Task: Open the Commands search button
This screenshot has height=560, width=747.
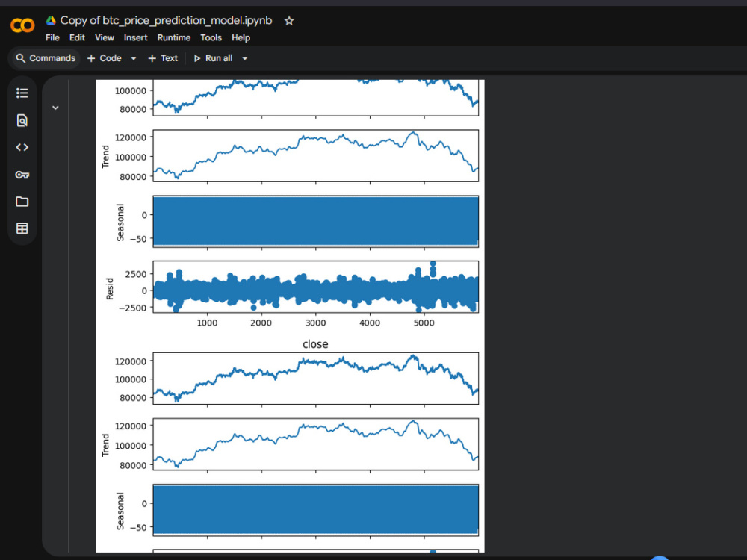Action: [46, 58]
